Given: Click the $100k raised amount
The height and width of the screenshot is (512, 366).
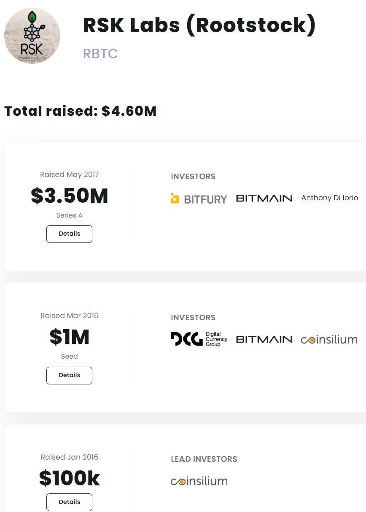Looking at the screenshot, I should [x=70, y=478].
